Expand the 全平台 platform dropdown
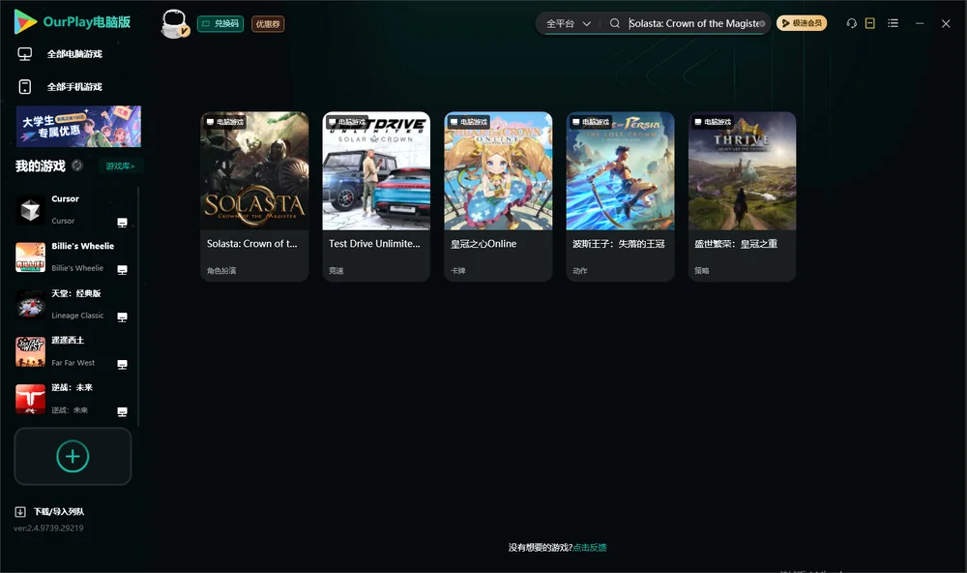Image resolution: width=967 pixels, height=573 pixels. tap(568, 23)
